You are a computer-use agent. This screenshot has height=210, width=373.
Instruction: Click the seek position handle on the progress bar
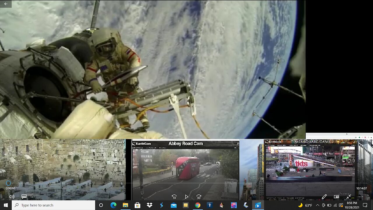coord(8,183)
